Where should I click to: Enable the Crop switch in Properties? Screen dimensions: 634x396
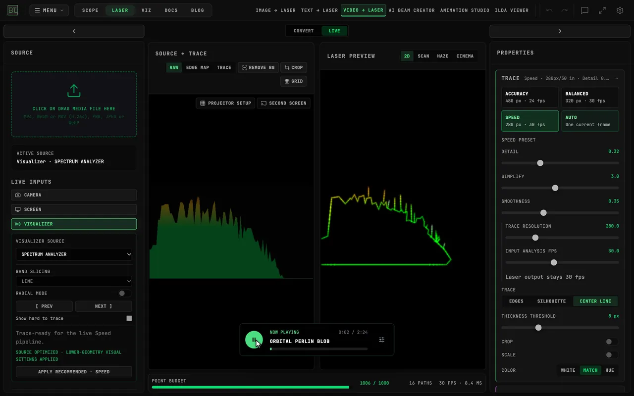tap(612, 342)
